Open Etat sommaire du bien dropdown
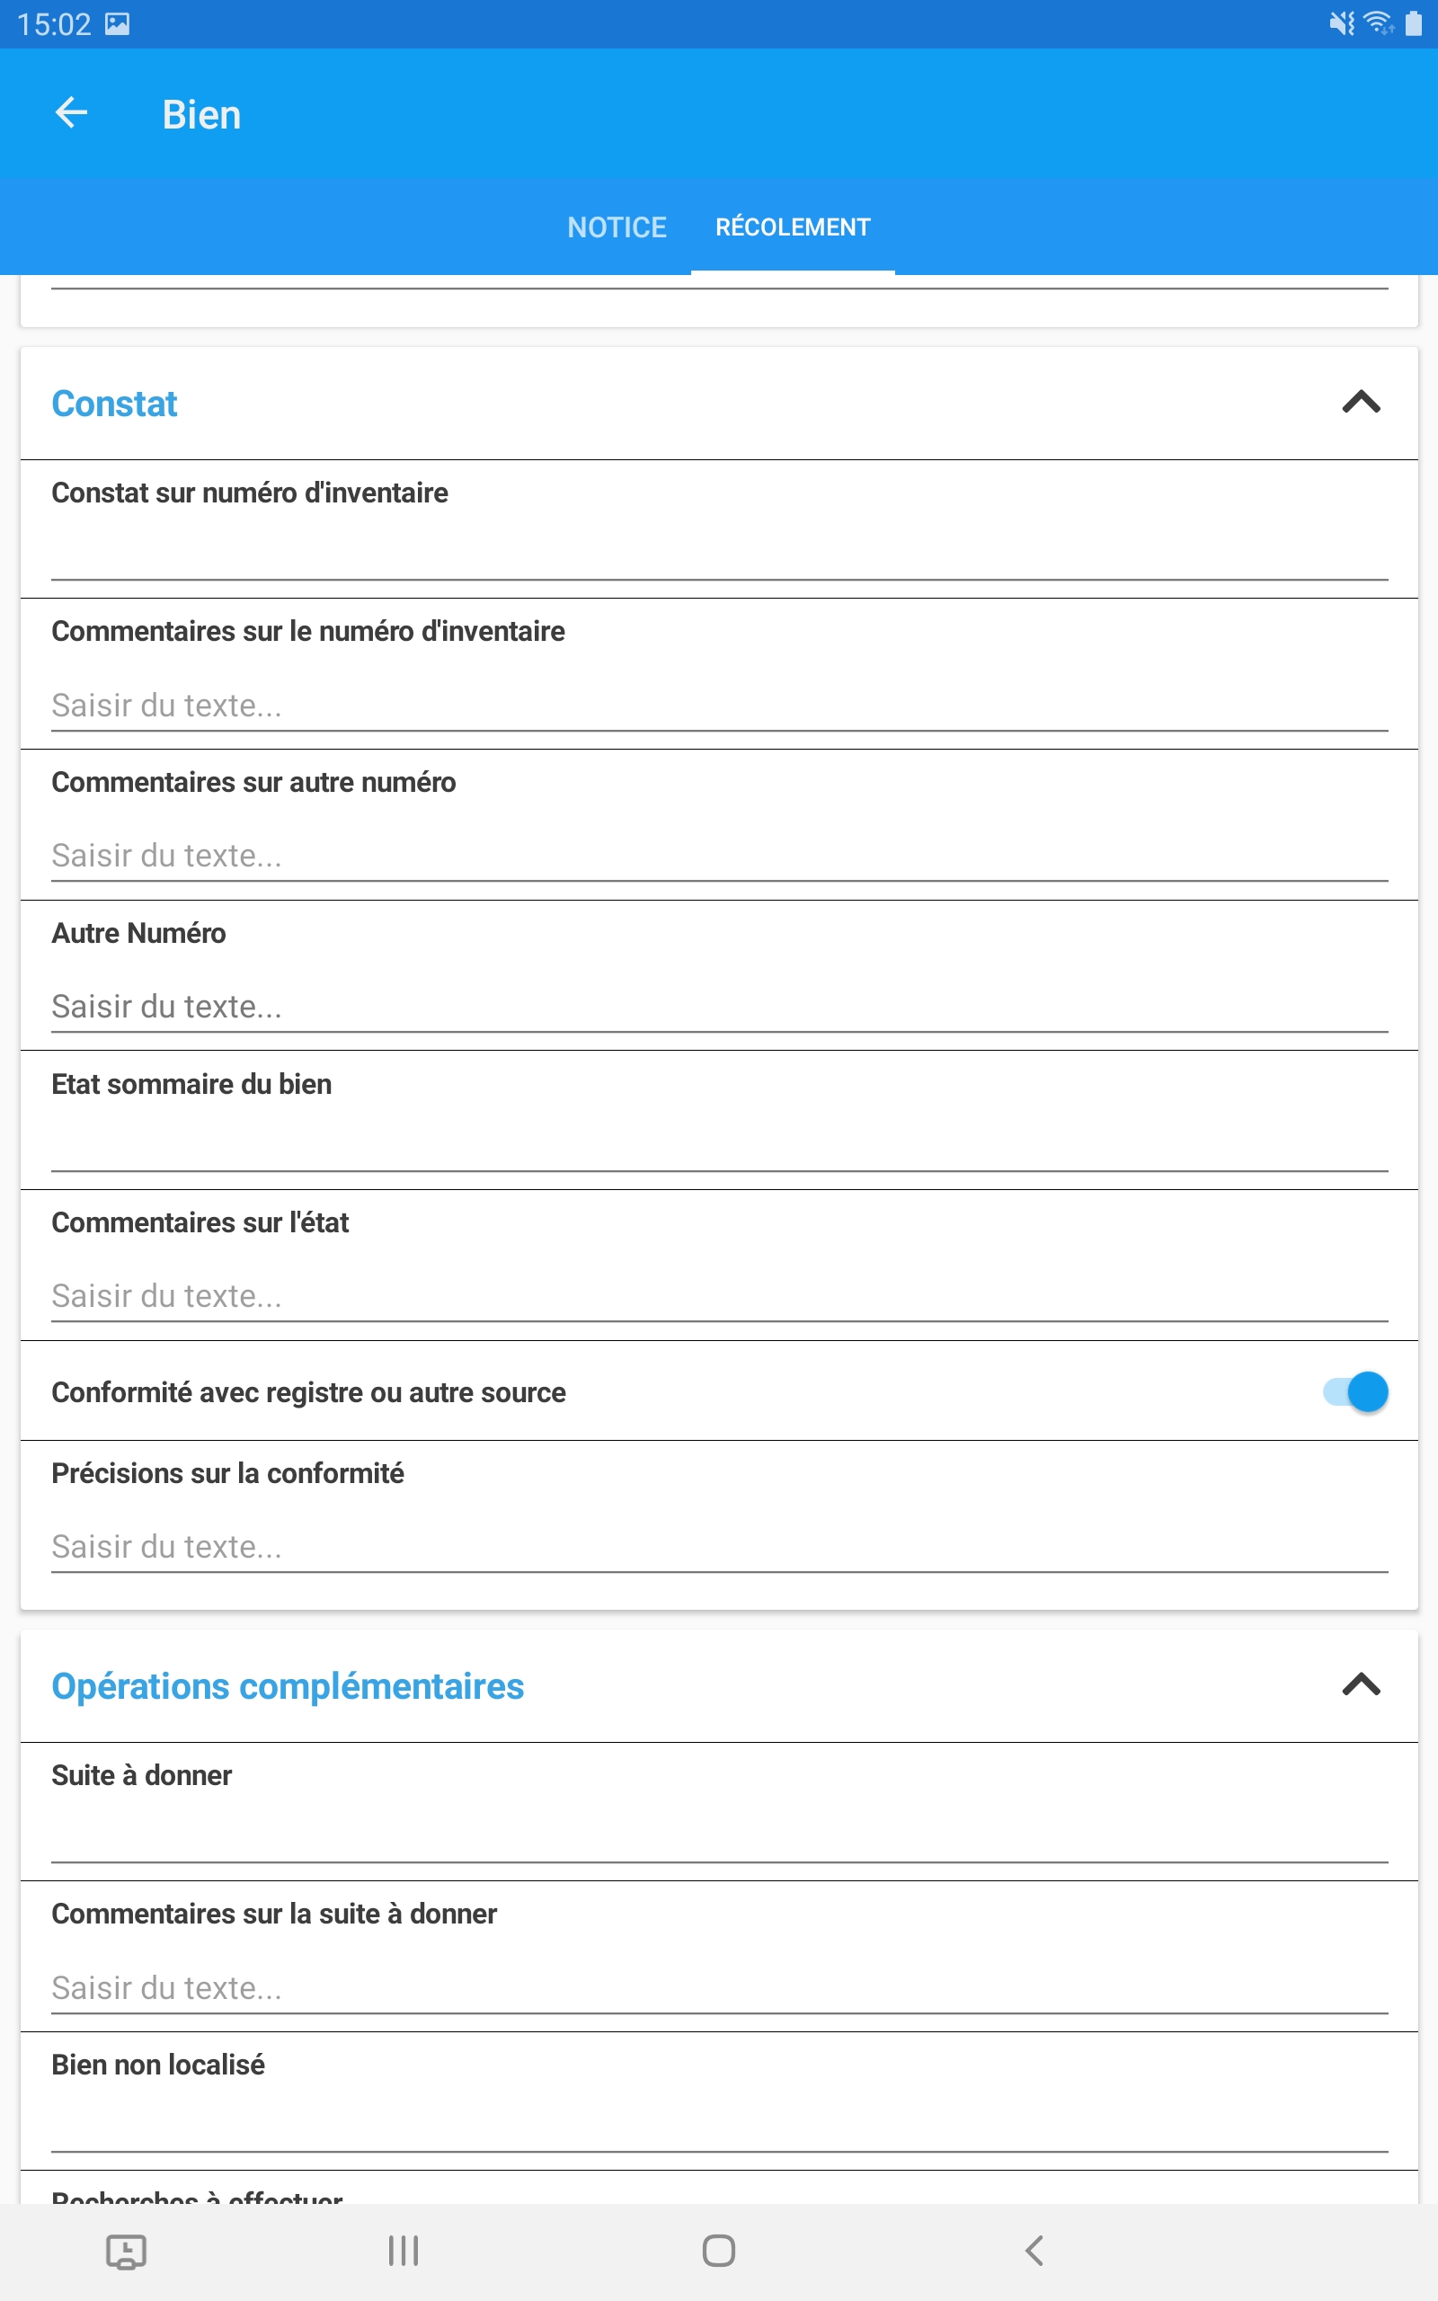This screenshot has width=1438, height=2301. [x=719, y=1143]
